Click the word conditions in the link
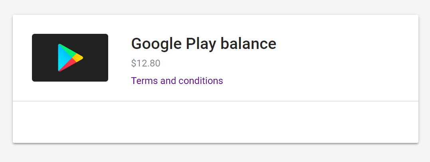 point(201,81)
